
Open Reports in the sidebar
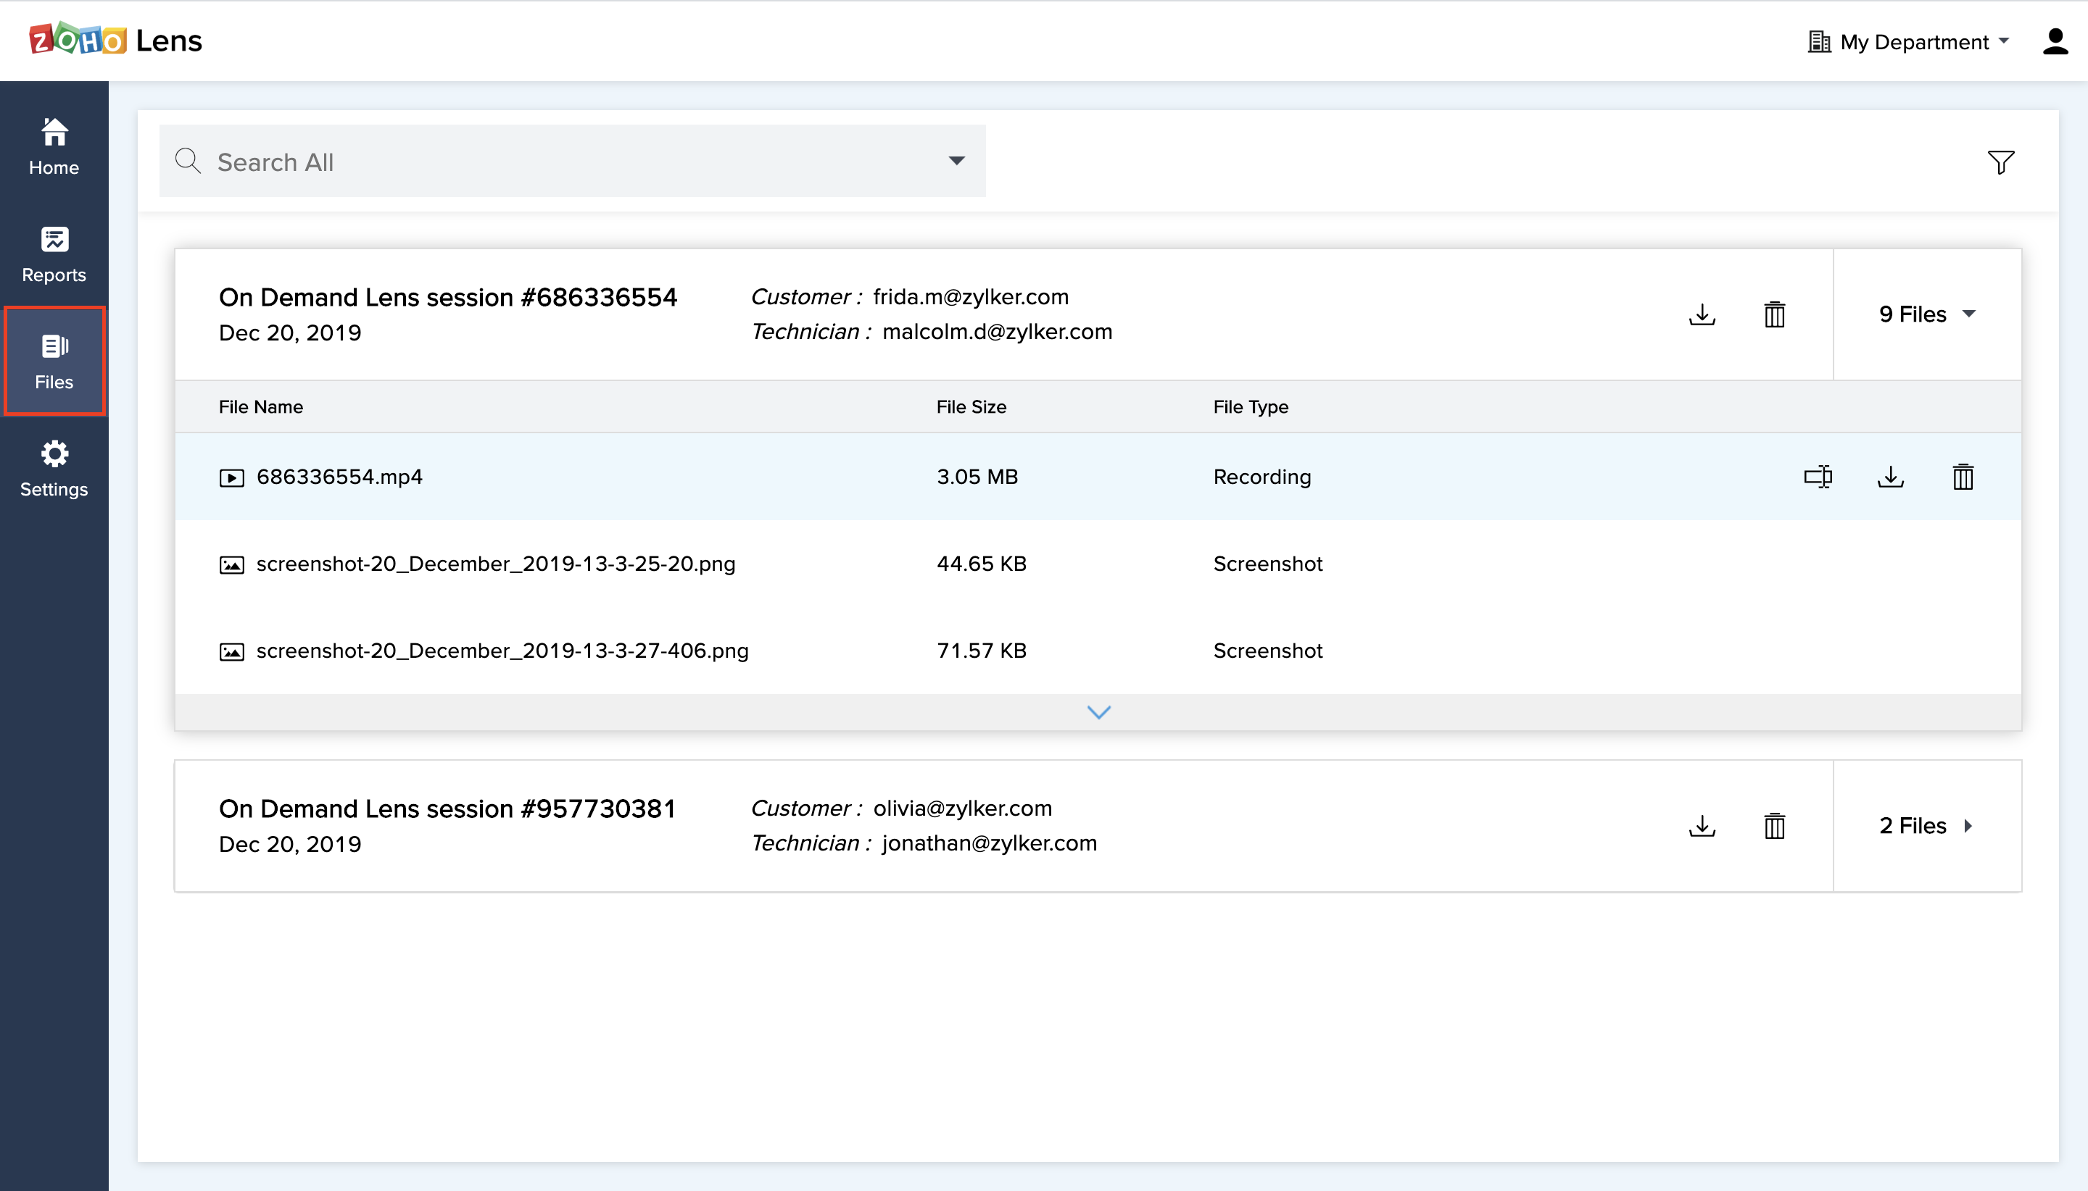(x=54, y=254)
